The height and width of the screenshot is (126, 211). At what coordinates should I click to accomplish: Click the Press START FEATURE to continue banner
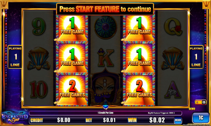105,9
